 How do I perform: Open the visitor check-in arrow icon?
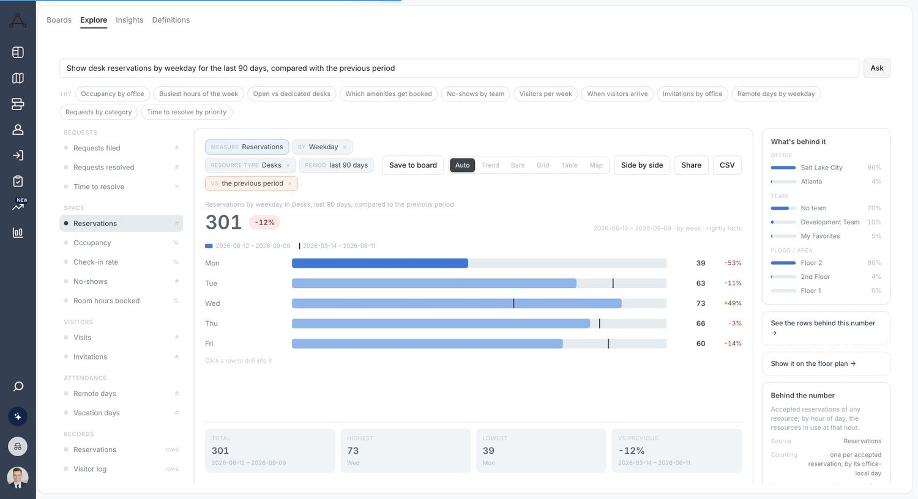[x=18, y=155]
